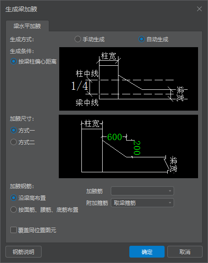Switch to the 梁水平加腋 tab
The height and width of the screenshot is (263, 208).
point(27,26)
